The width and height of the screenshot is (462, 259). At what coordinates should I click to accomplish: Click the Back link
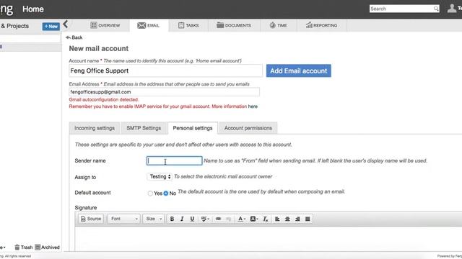point(74,37)
